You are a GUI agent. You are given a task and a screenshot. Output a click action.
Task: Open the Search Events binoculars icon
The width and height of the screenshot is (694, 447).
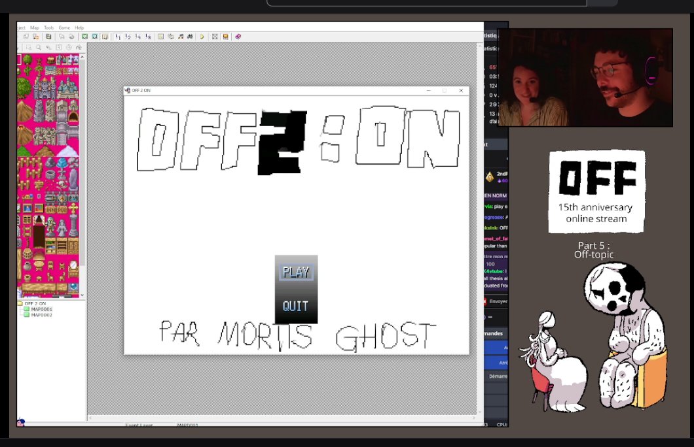tap(191, 37)
